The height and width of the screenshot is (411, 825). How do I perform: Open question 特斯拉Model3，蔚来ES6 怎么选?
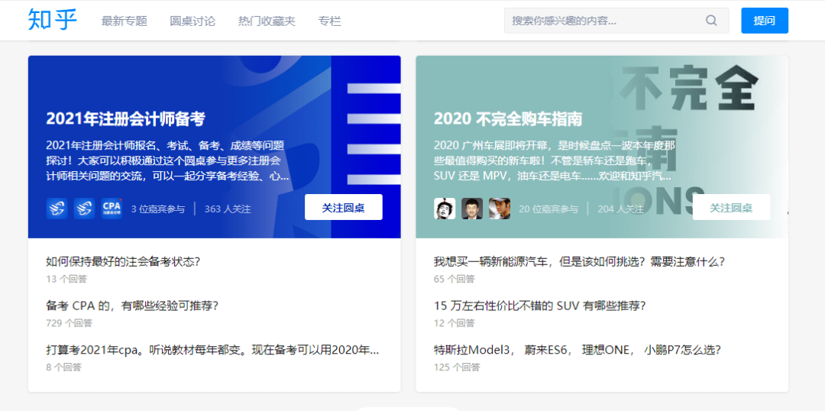(577, 350)
